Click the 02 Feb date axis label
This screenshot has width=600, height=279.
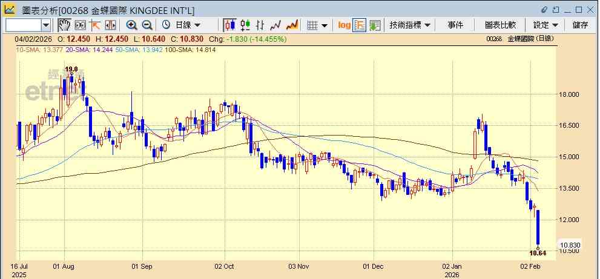(x=530, y=266)
